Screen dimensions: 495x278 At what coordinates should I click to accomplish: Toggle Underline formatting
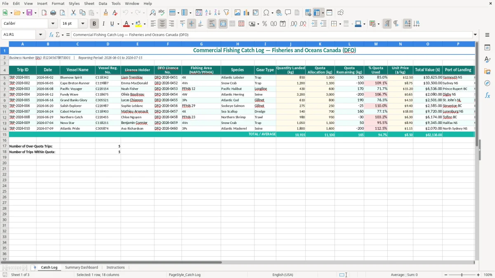(x=112, y=24)
